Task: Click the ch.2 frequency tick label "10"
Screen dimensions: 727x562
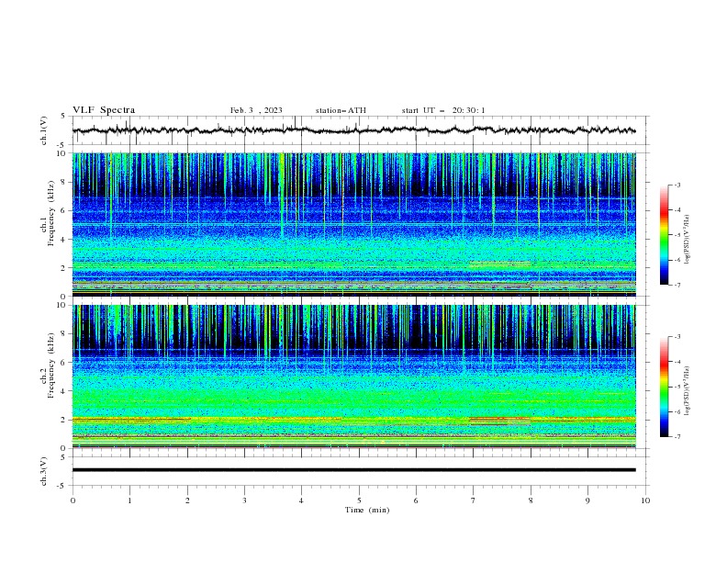Action: 62,305
